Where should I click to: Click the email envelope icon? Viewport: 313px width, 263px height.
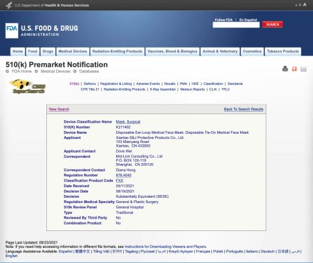(303, 69)
